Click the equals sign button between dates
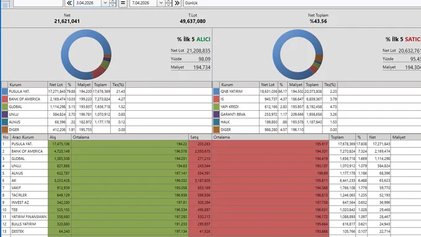Viewport: 421px width, 237px height. [123, 3]
